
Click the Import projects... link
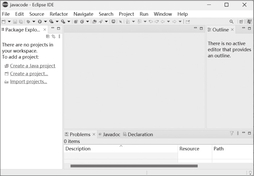coord(28,82)
